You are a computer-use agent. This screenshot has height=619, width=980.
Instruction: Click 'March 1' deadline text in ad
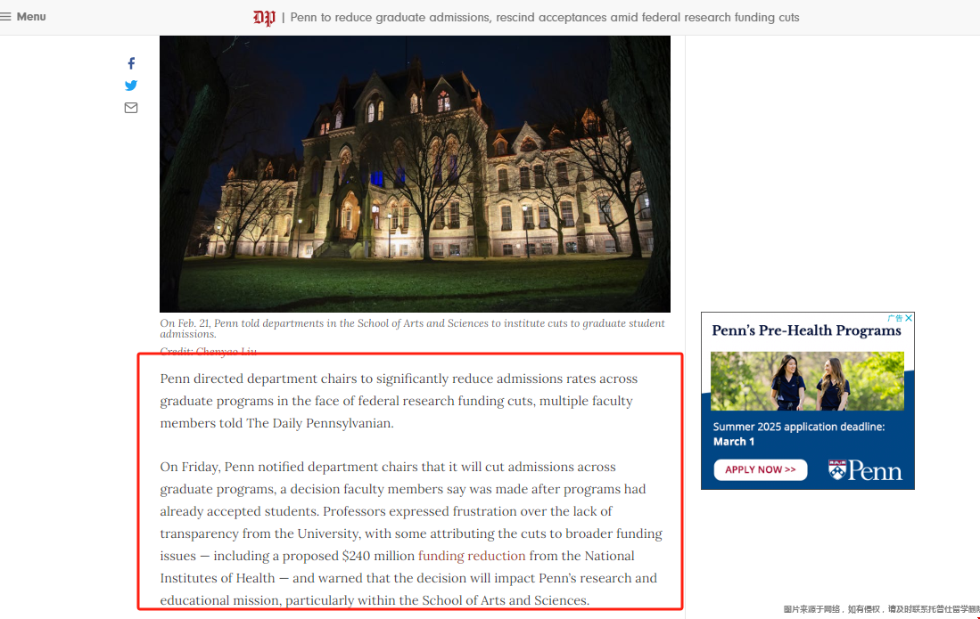[x=734, y=442]
